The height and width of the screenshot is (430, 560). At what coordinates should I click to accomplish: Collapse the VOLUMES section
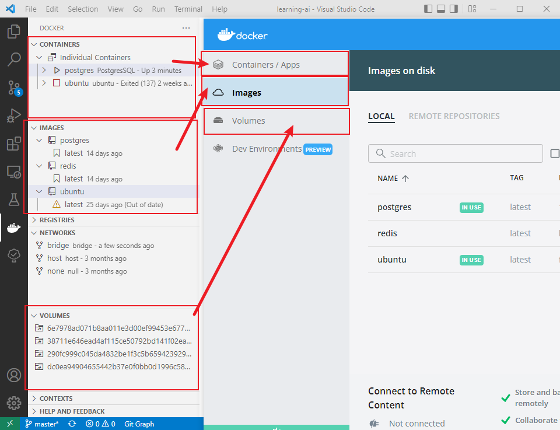click(x=34, y=316)
